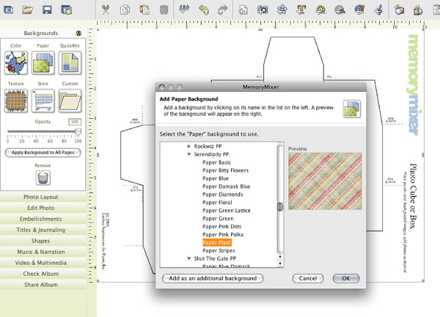This screenshot has height=317, width=440.
Task: Collapse the Serendipity PP folder
Action: coord(189,154)
